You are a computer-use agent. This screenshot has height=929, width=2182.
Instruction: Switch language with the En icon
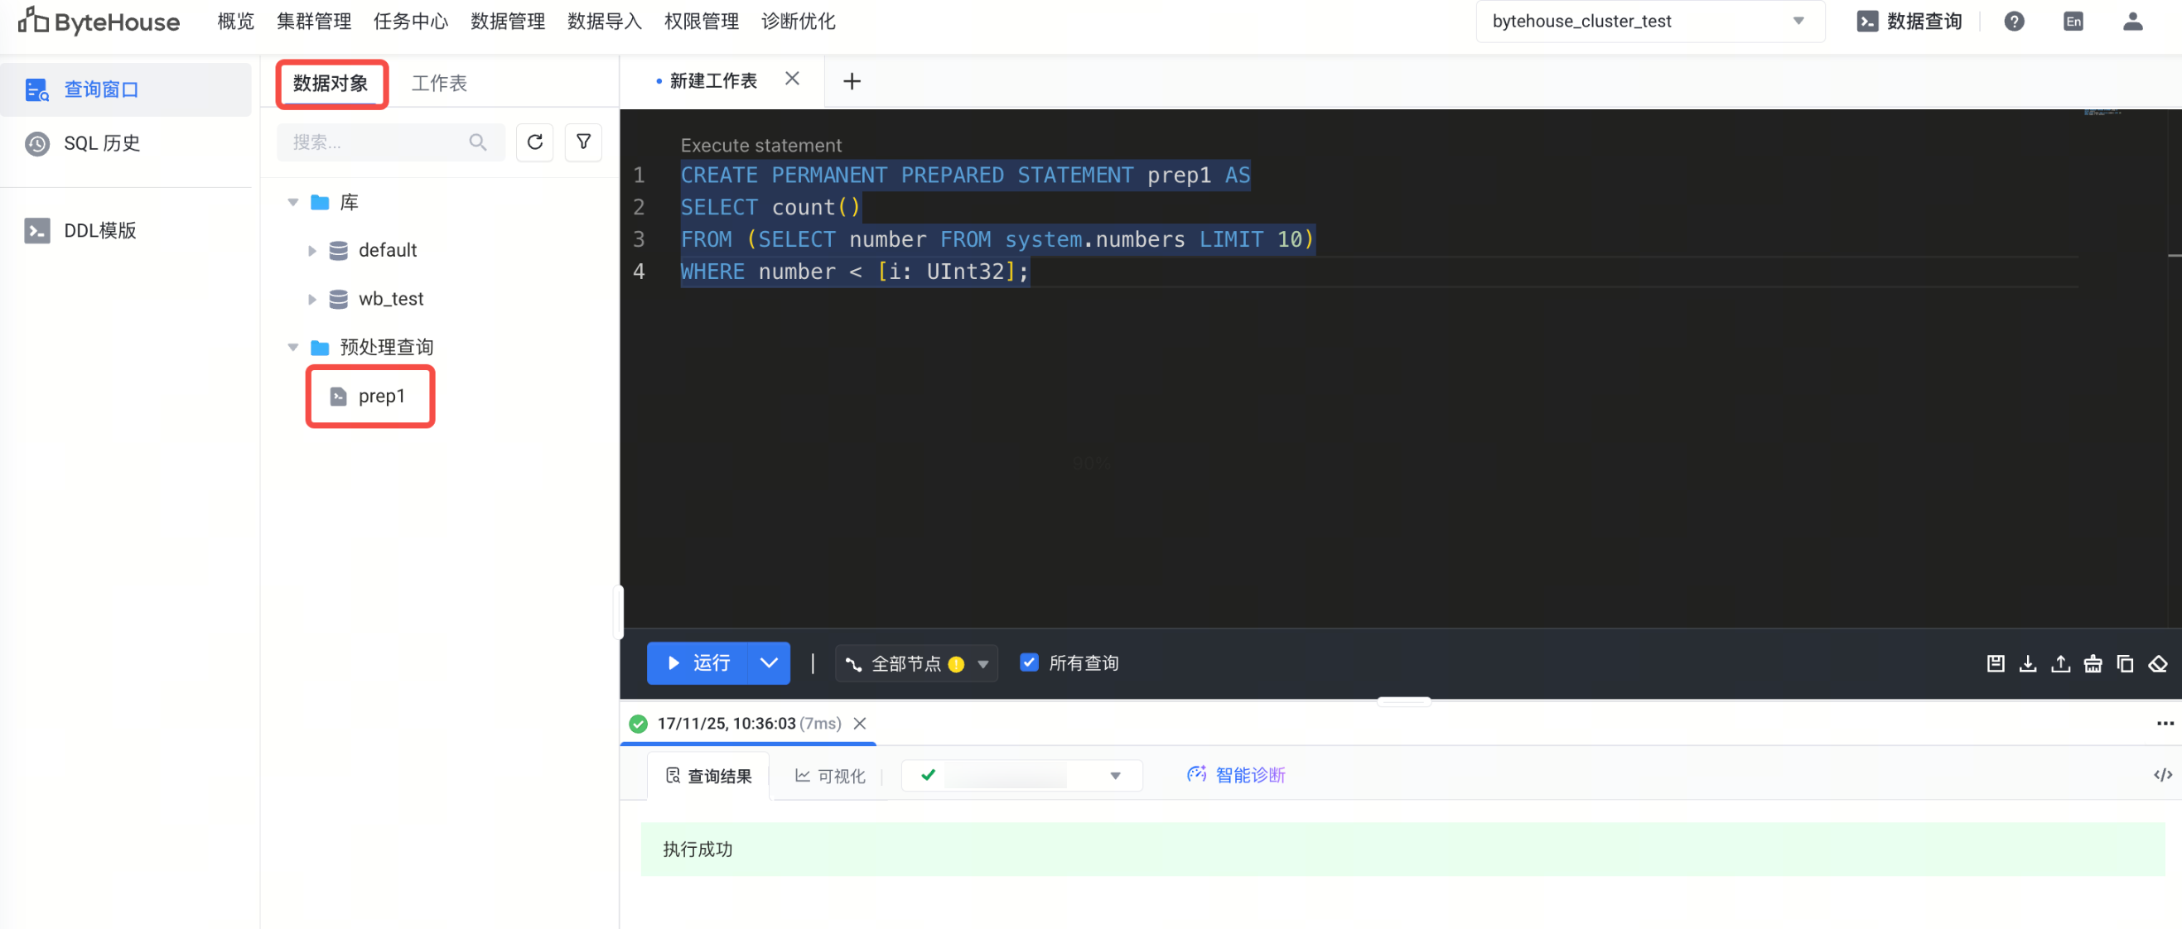(2073, 22)
